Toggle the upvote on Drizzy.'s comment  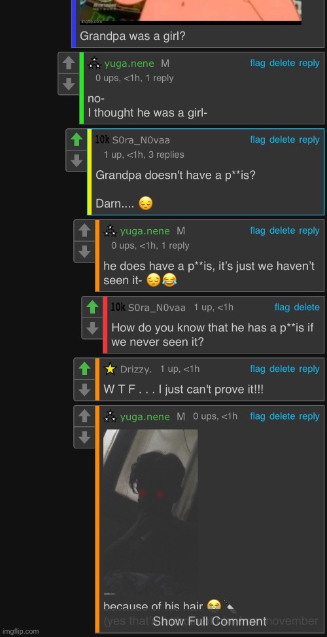point(84,369)
